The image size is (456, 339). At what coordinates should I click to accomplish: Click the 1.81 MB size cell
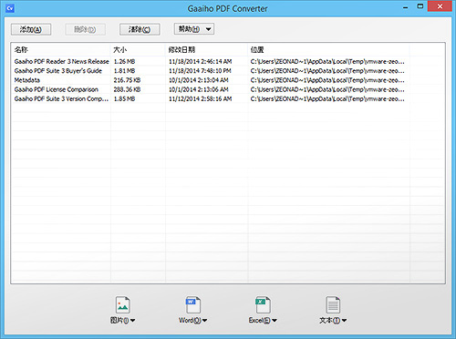click(124, 71)
